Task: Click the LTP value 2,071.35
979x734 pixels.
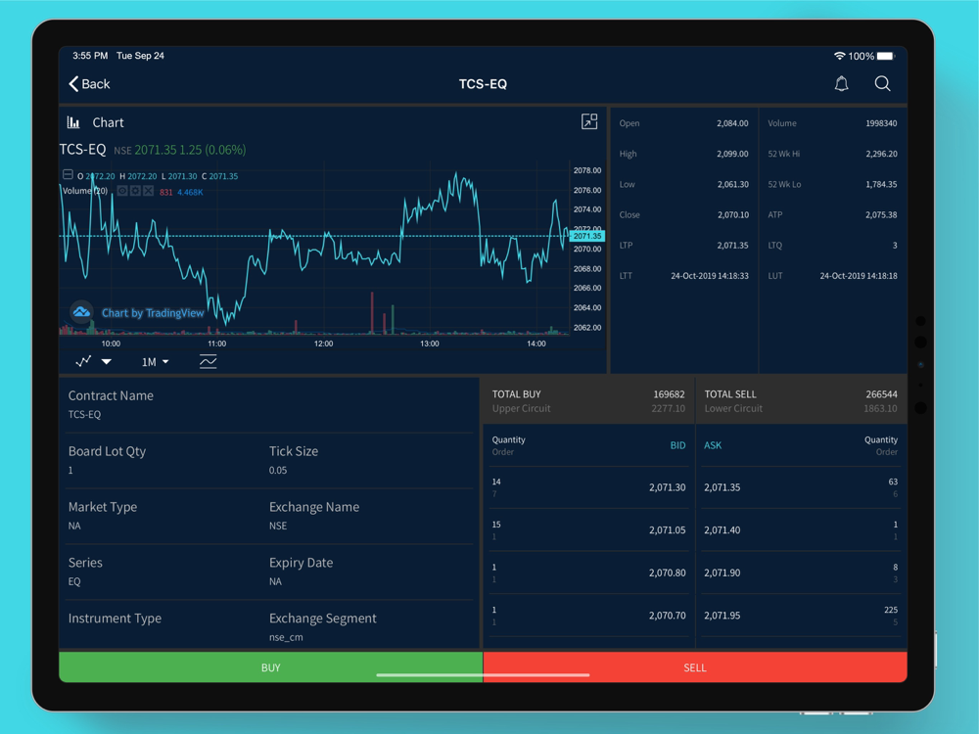Action: (732, 246)
